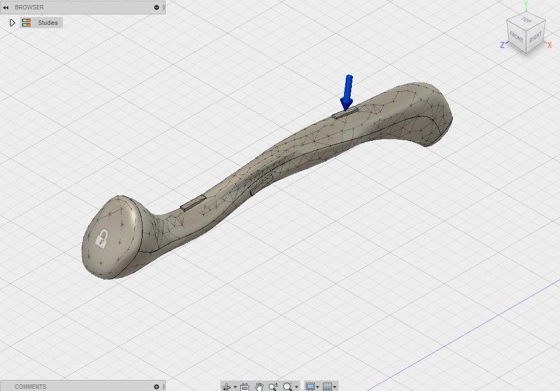
Task: Click the Zoom Window magnifier icon
Action: [288, 387]
